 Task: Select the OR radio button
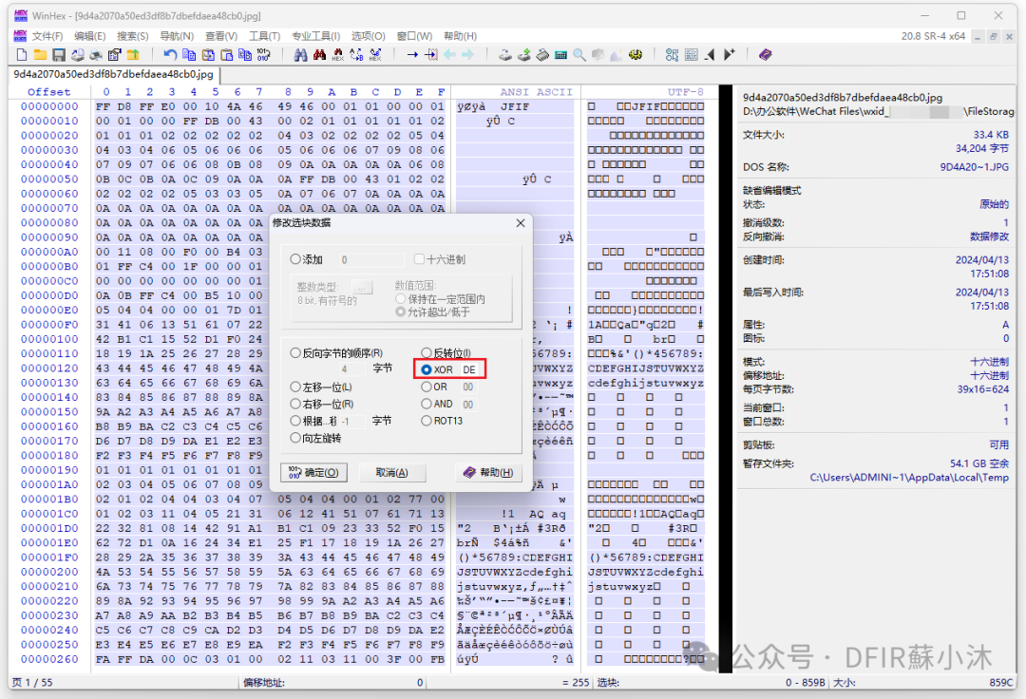(427, 387)
